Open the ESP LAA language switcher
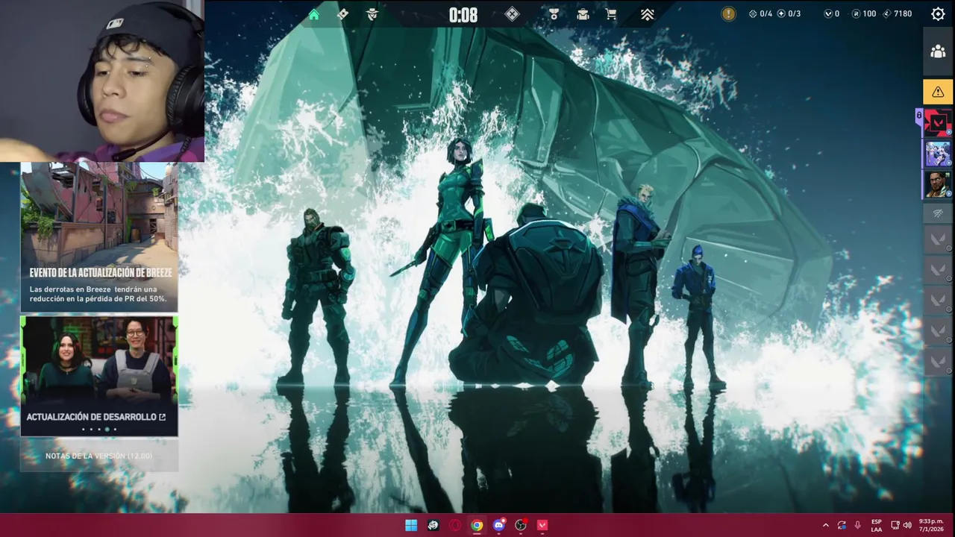The width and height of the screenshot is (955, 537). click(876, 525)
